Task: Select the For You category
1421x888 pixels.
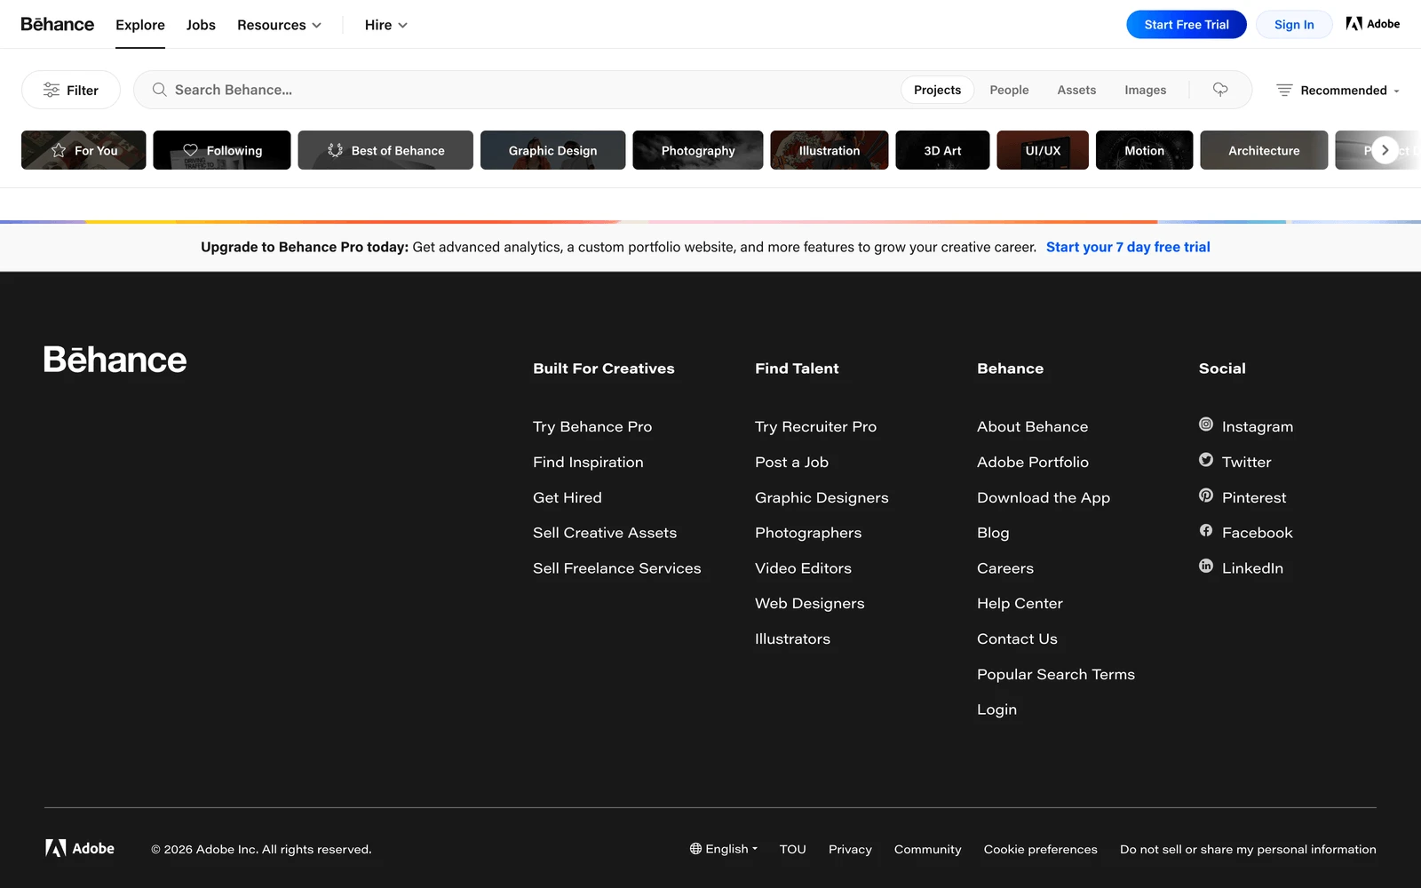Action: (x=83, y=150)
